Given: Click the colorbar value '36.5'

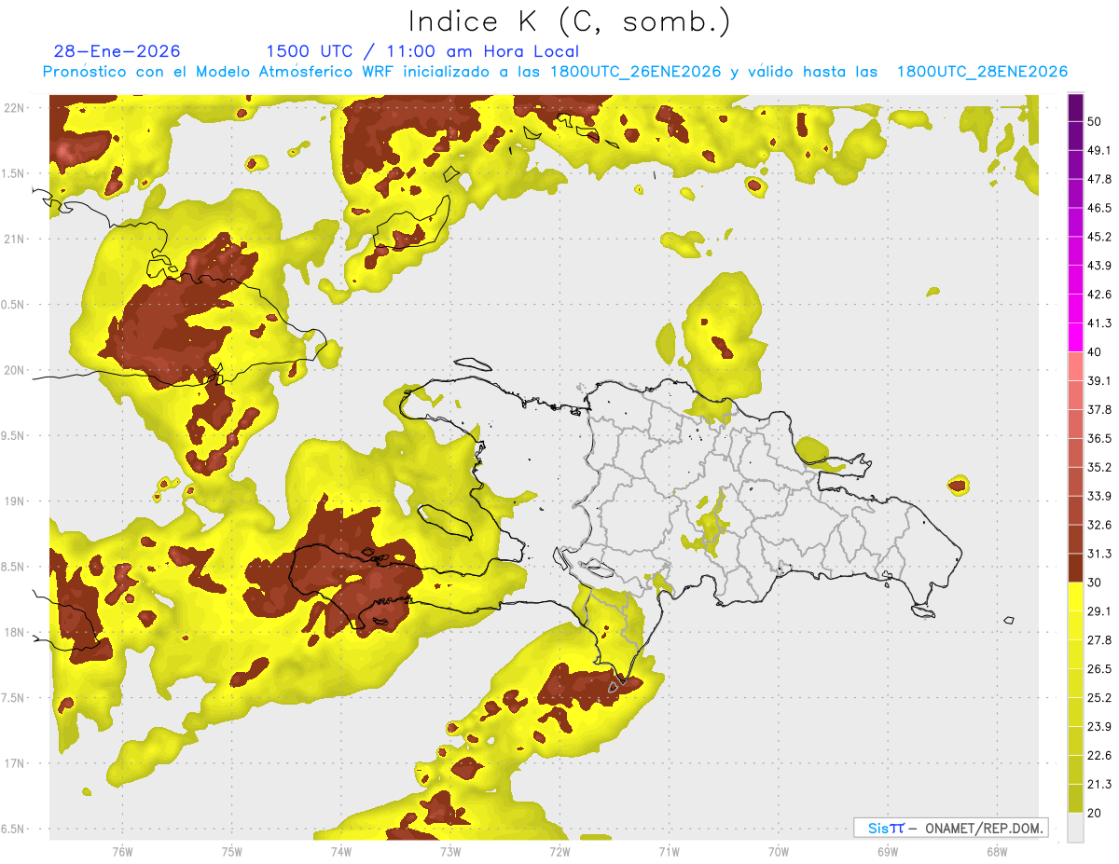Looking at the screenshot, I should point(1099,438).
